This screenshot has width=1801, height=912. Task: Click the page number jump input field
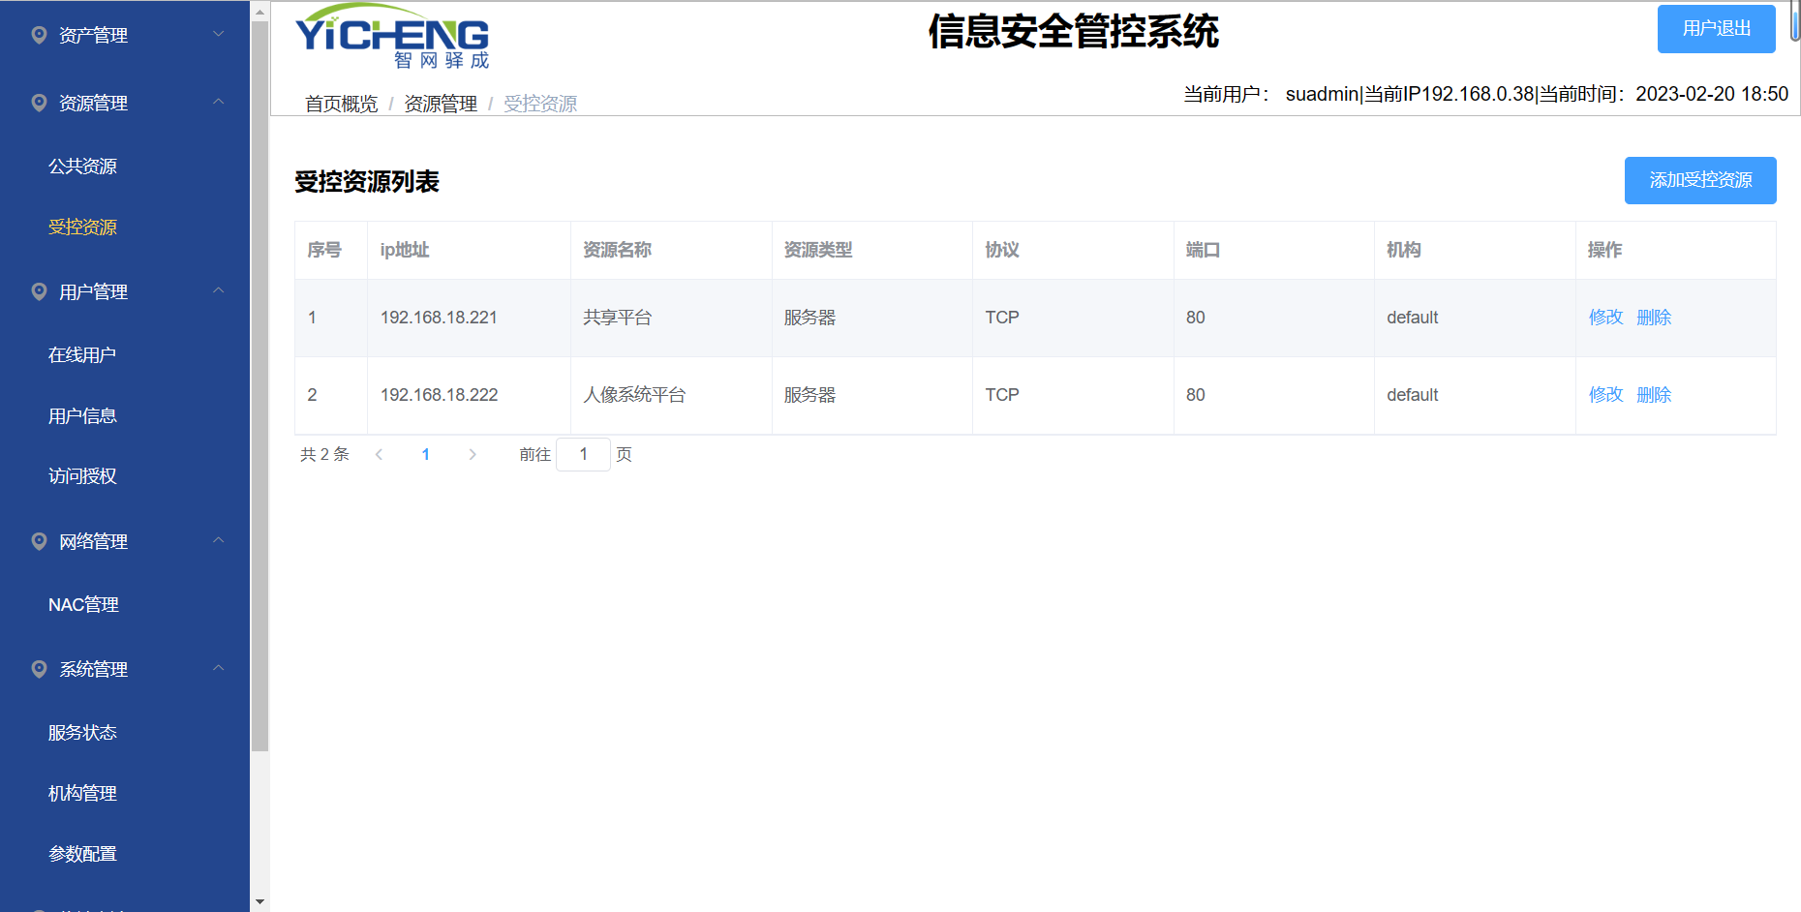(x=583, y=454)
